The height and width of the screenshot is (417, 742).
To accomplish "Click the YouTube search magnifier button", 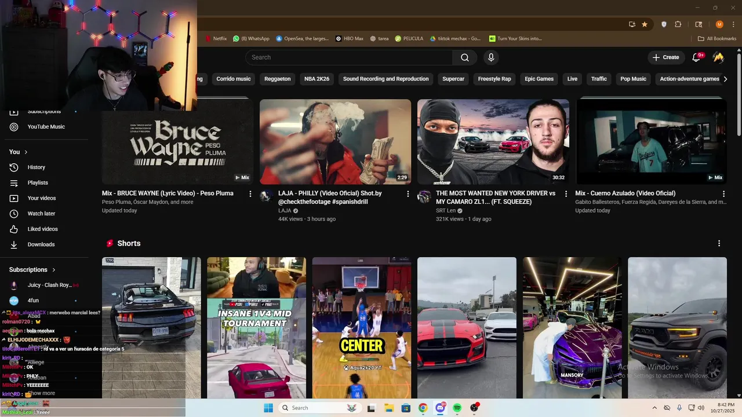I will pos(465,57).
